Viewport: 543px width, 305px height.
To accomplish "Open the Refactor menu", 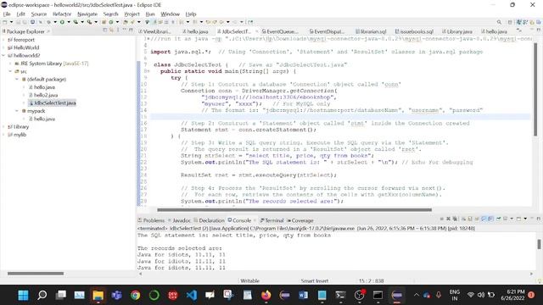I will 62,14.
